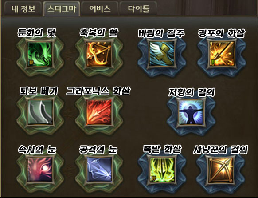This screenshot has height=198, width=258.
Task: Click the 폭발 화살 green arrow icon
Action: 162,170
